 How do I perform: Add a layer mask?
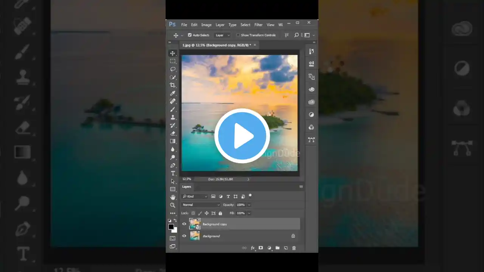tap(261, 248)
